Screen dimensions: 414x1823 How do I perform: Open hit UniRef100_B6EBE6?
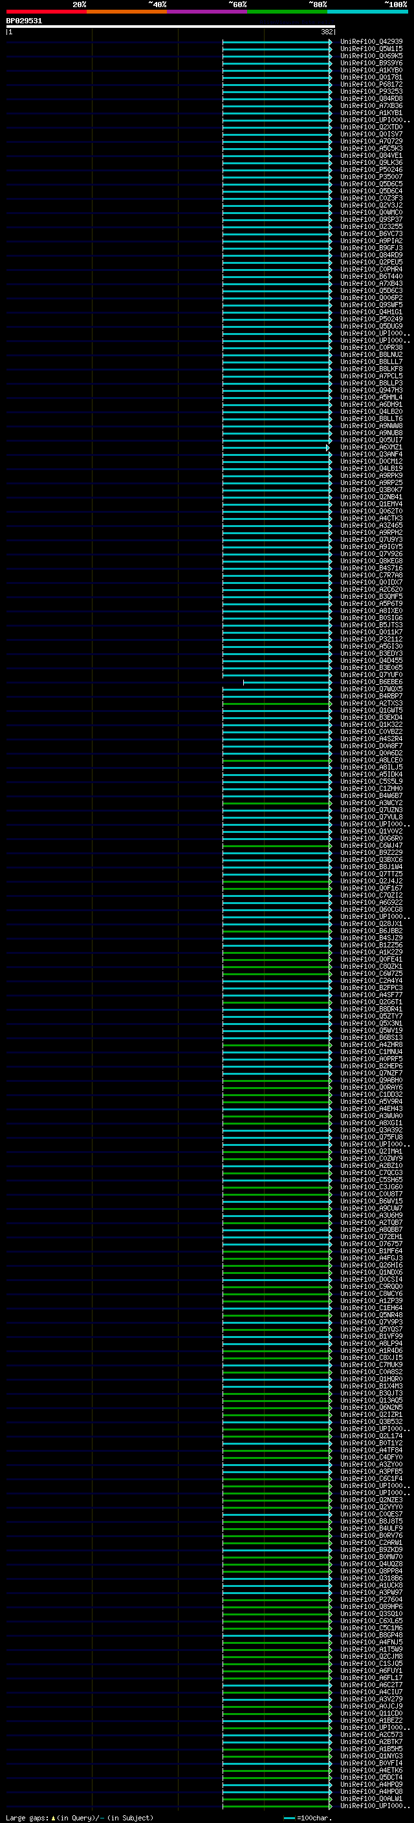point(371,682)
